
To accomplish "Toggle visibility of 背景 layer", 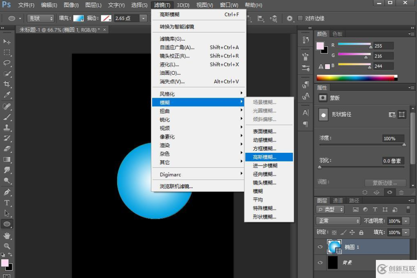I will [x=320, y=262].
